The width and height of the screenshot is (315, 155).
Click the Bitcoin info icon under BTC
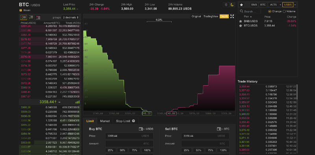(x=20, y=10)
